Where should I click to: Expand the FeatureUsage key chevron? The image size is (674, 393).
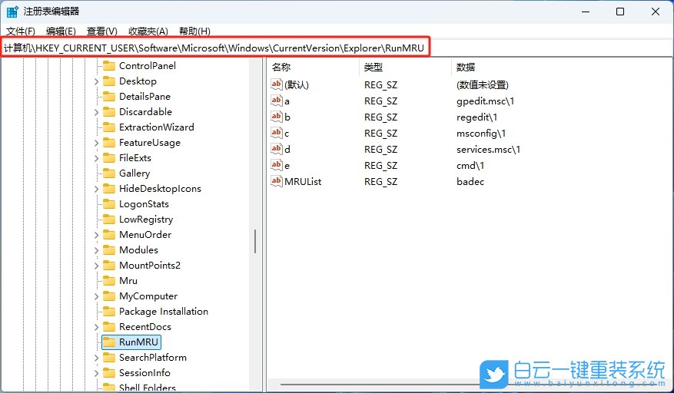96,143
